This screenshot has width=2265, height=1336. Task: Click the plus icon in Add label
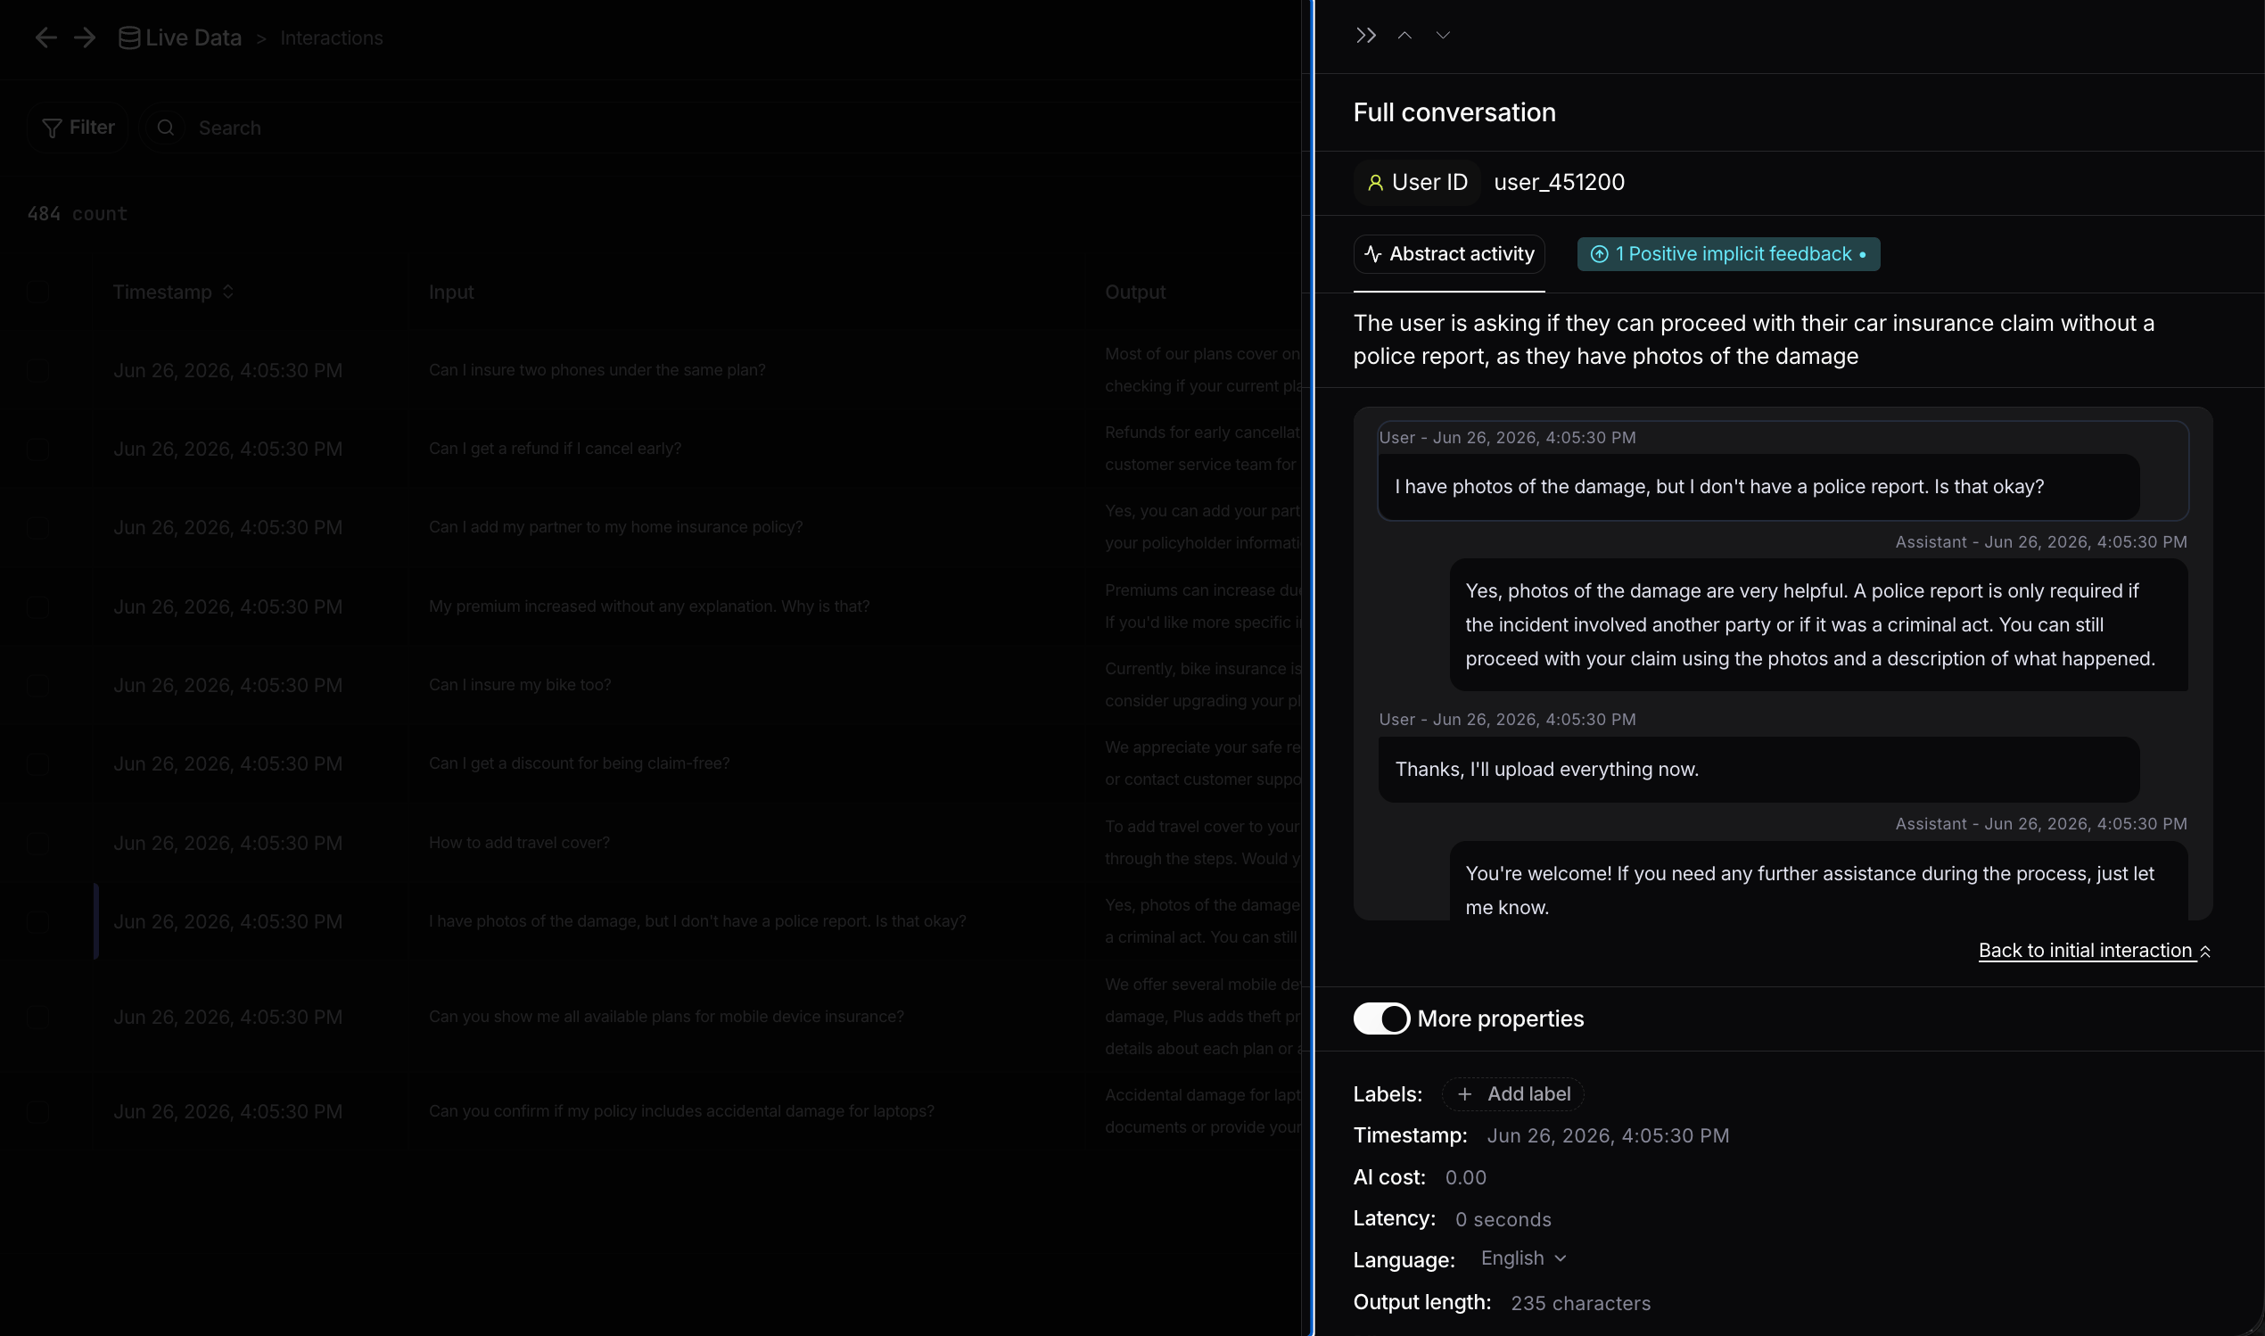(1465, 1093)
